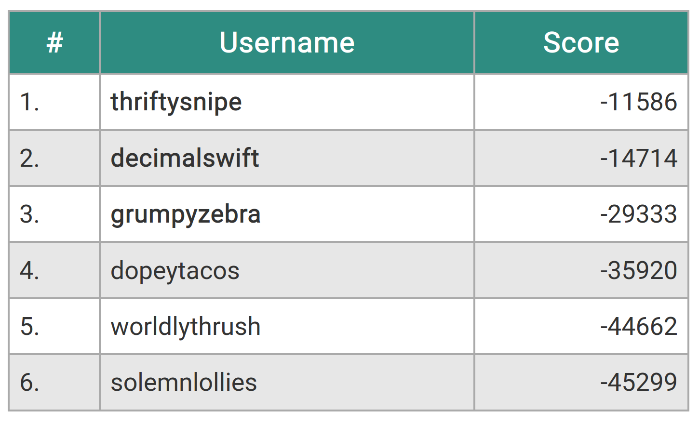The height and width of the screenshot is (424, 699).
Task: Click rank number 1. cell
Action: pyautogui.click(x=29, y=102)
